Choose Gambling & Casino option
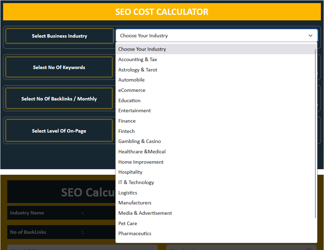The height and width of the screenshot is (250, 324). [140, 141]
